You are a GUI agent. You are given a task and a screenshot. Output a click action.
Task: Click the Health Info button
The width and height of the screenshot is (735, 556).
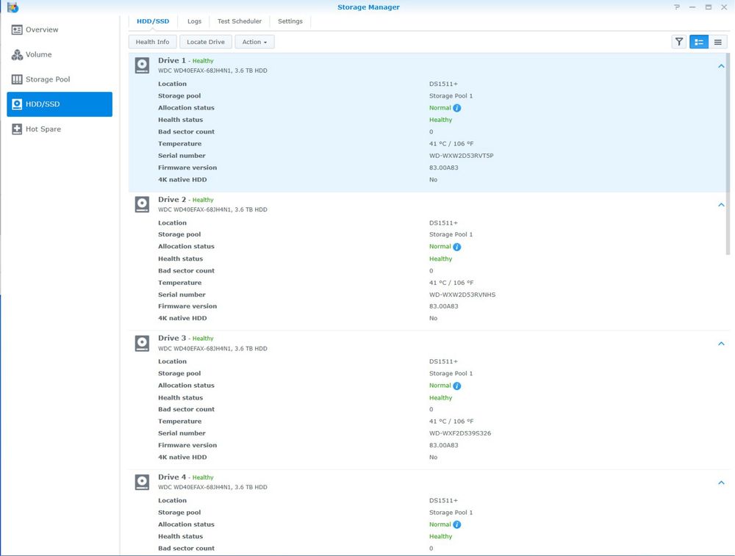[152, 42]
